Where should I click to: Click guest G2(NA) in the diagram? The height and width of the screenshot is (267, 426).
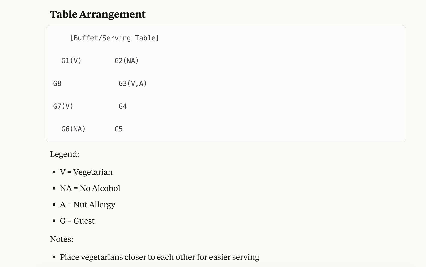(127, 61)
